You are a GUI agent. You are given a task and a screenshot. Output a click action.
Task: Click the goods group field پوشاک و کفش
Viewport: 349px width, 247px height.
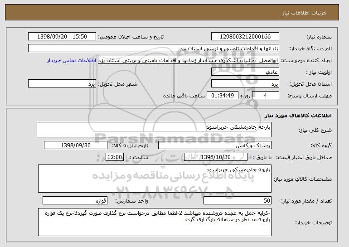[215, 145]
